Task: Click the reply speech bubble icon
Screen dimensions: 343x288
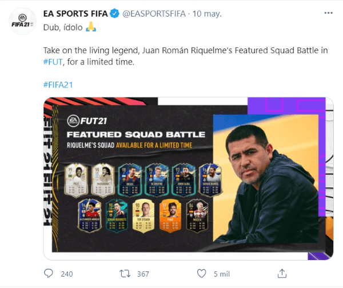Action: 49,274
